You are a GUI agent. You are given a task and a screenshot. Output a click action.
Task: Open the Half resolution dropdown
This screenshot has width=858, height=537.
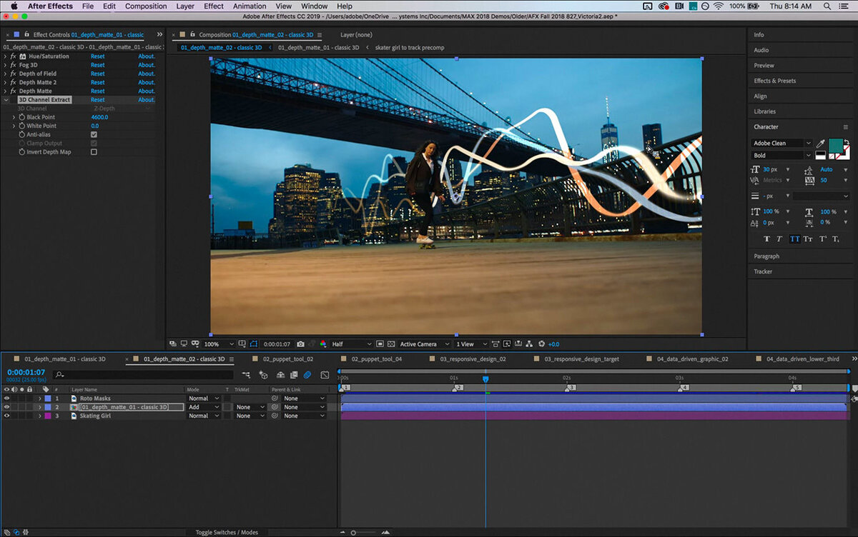352,344
